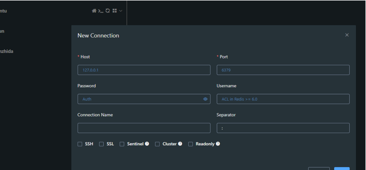Click the help icon beside Sentinel
366x170 pixels.
pyautogui.click(x=147, y=144)
